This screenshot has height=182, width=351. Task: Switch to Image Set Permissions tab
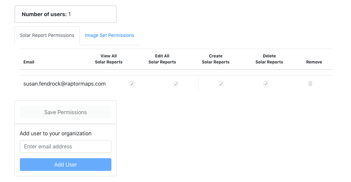pyautogui.click(x=109, y=35)
